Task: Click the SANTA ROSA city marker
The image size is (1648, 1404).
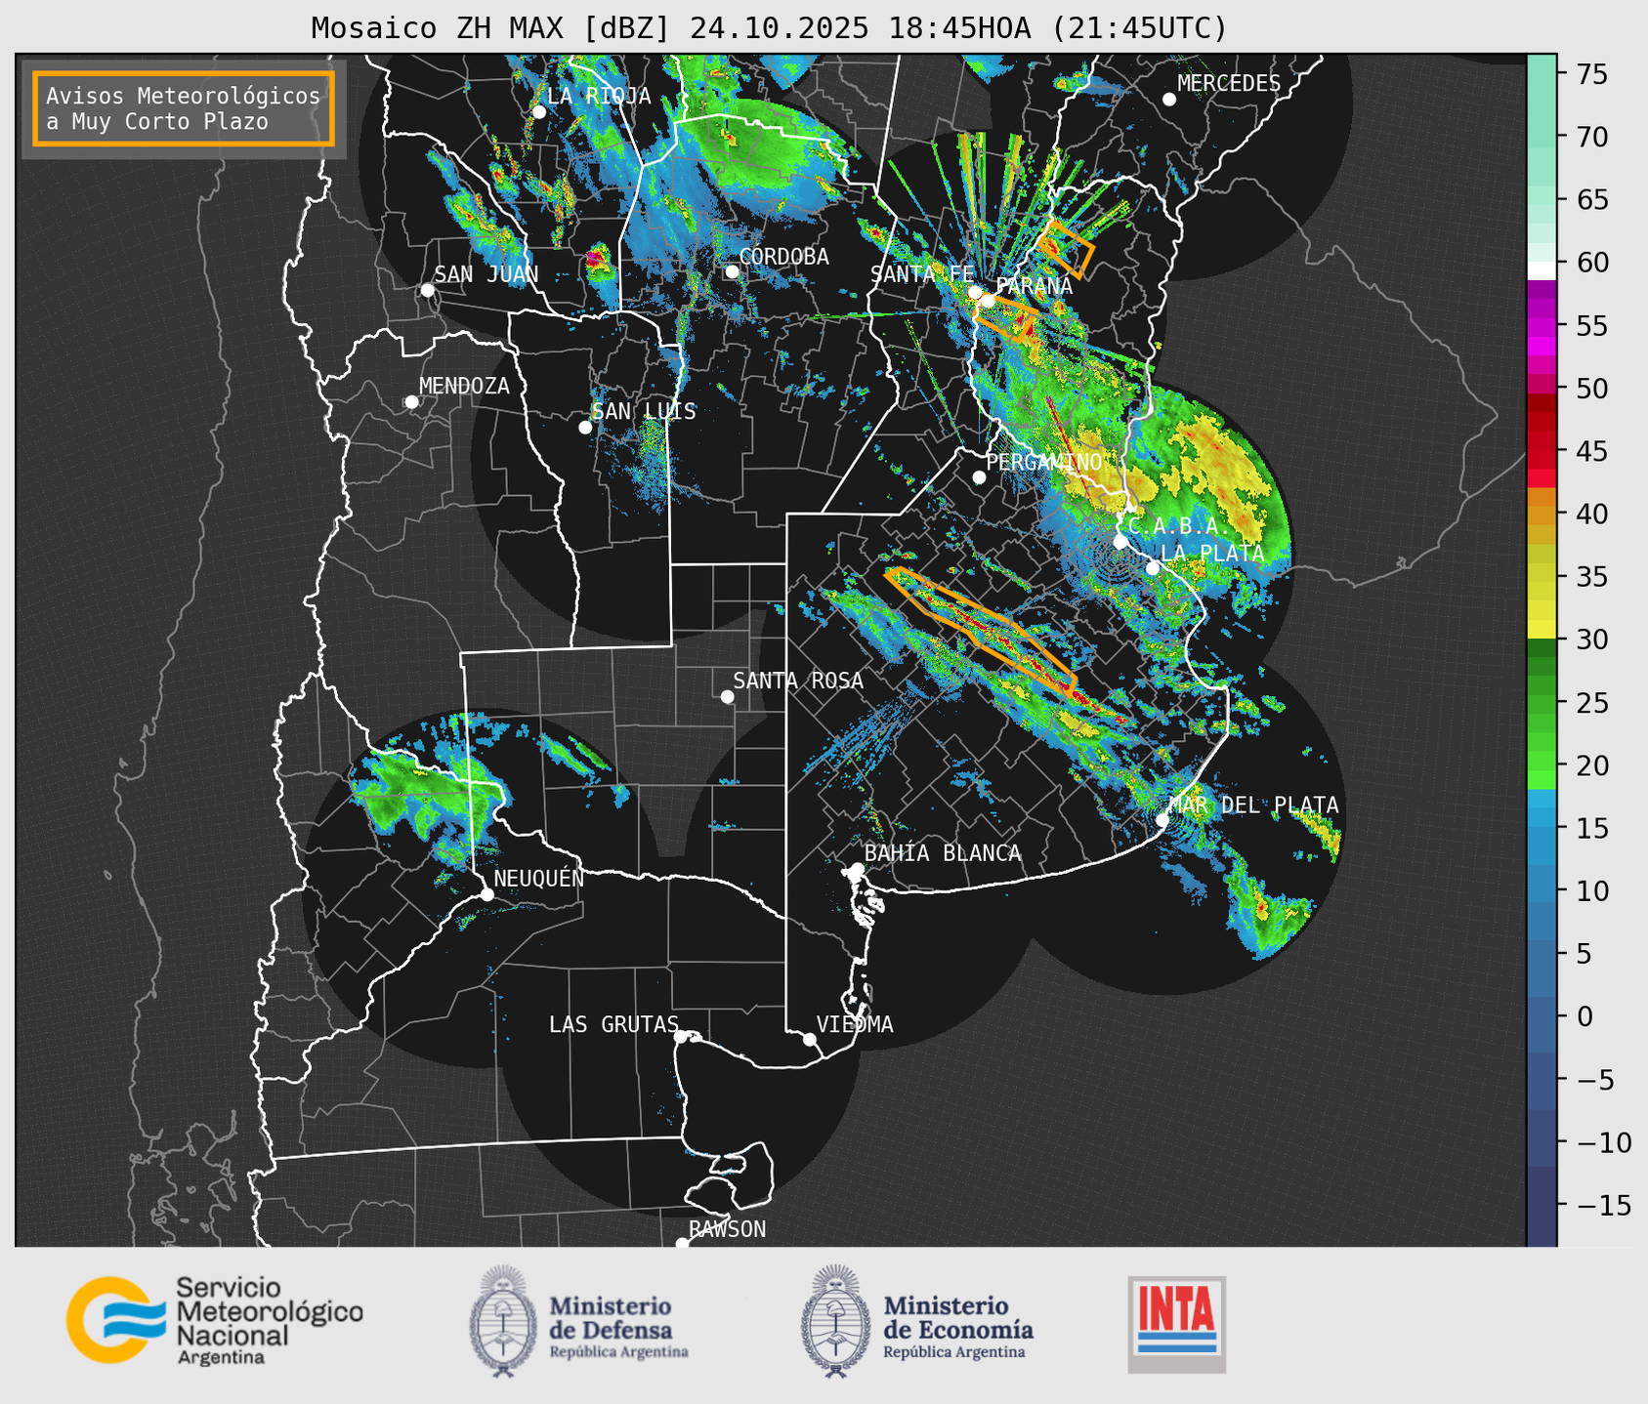Action: pyautogui.click(x=727, y=696)
